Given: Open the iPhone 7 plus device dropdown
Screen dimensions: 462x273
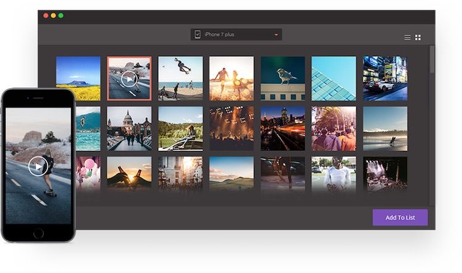Looking at the screenshot, I should [x=236, y=35].
